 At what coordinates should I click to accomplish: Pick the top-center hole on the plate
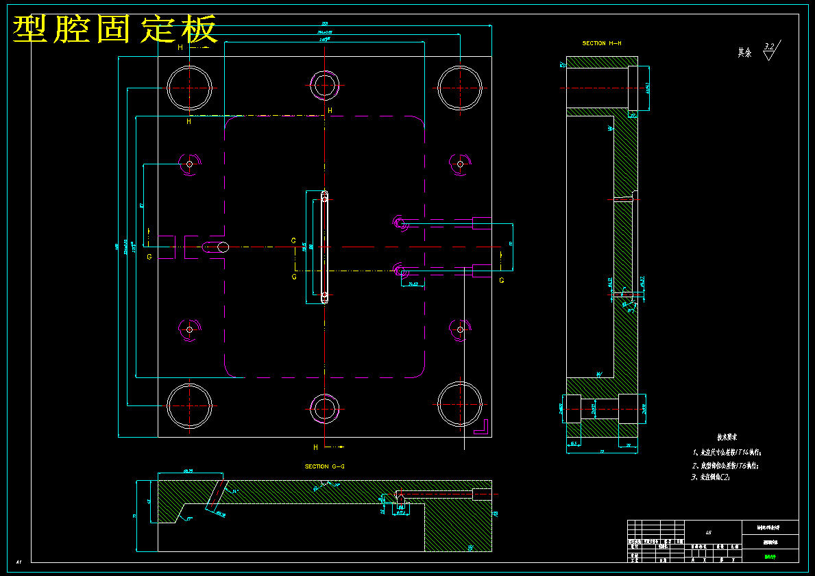tap(325, 86)
